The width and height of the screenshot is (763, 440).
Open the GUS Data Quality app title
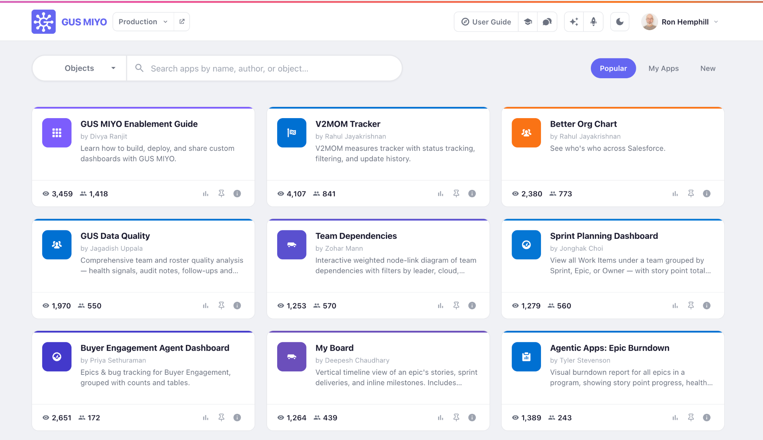(x=115, y=236)
